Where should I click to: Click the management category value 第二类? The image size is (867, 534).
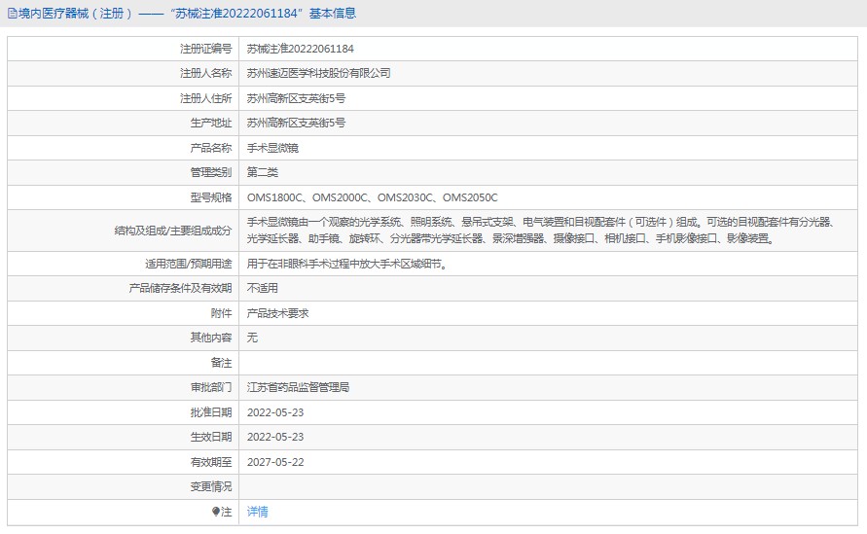click(x=263, y=172)
